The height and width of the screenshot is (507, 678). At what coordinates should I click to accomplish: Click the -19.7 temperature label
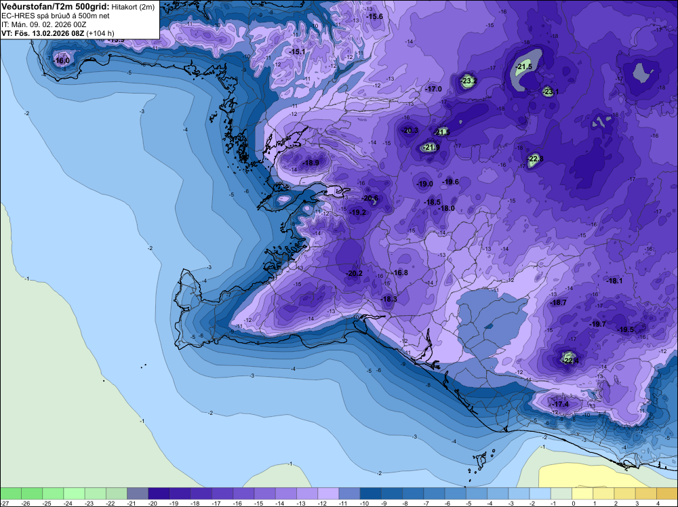point(597,324)
